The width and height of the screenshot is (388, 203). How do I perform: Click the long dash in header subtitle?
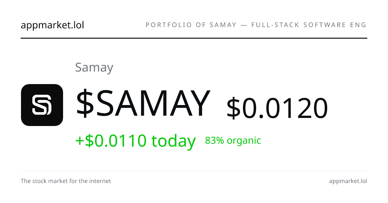pos(244,25)
